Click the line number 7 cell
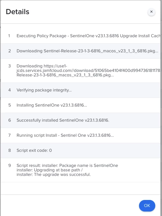Viewport: 162px width, 216px height. coord(10,135)
